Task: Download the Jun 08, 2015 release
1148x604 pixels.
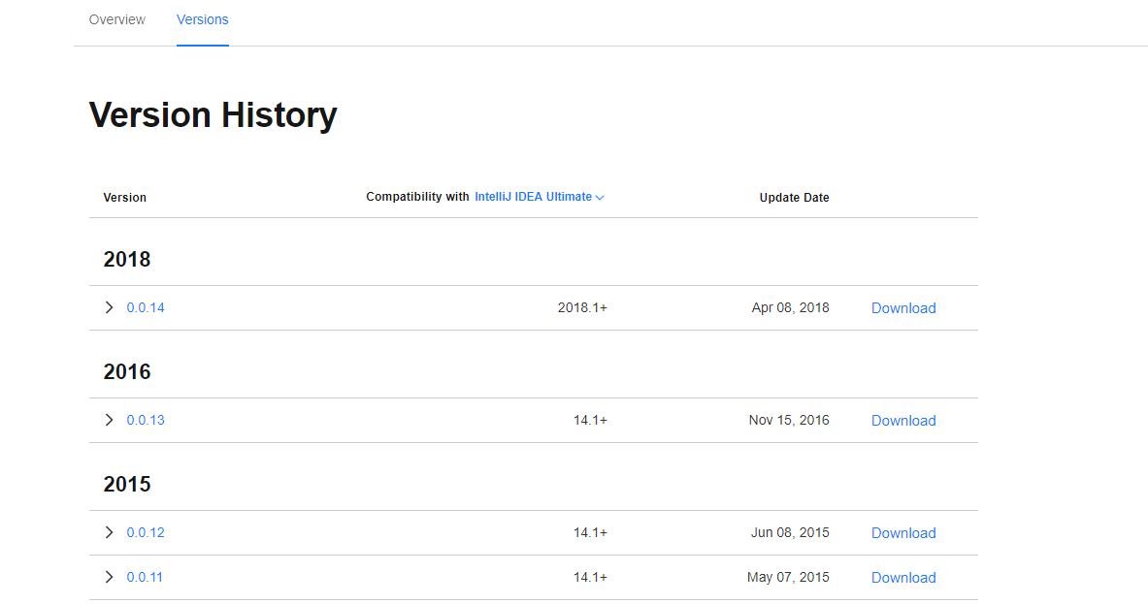Action: click(903, 533)
